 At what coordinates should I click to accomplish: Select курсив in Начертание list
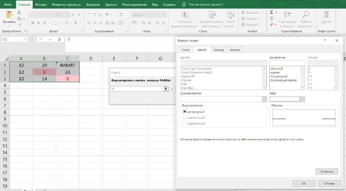point(275,72)
